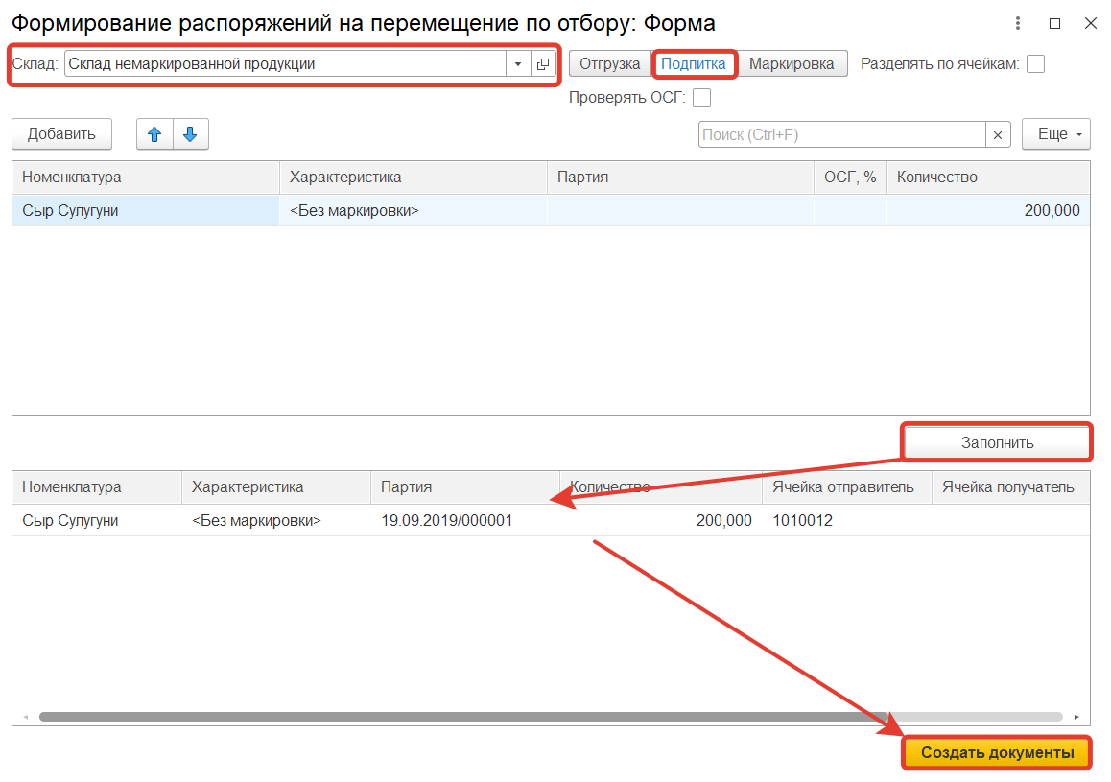The width and height of the screenshot is (1111, 782).
Task: Select the Подпитка mode
Action: 694,64
